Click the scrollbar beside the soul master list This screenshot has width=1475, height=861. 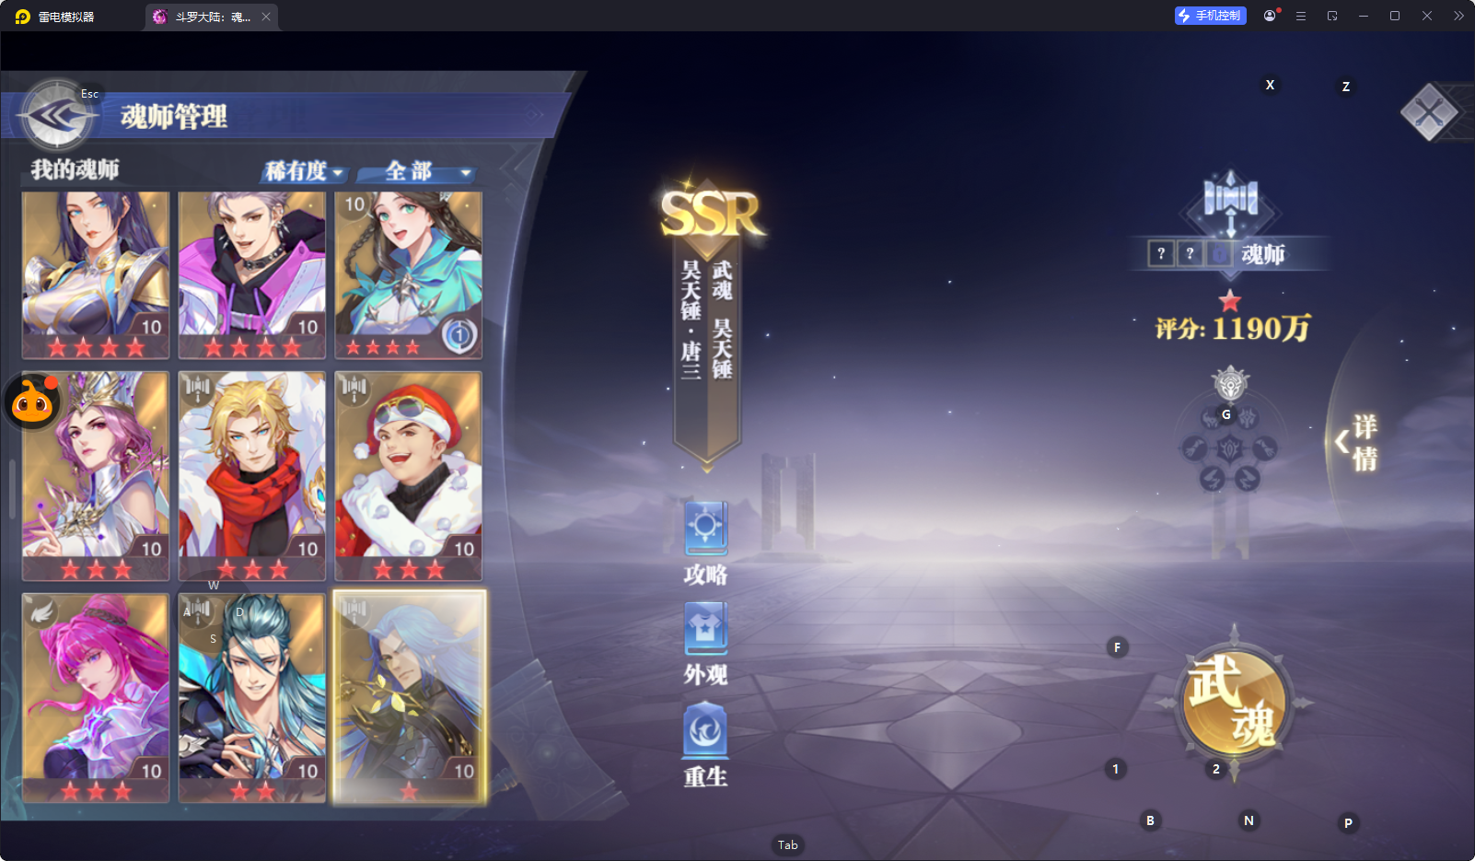pyautogui.click(x=12, y=488)
